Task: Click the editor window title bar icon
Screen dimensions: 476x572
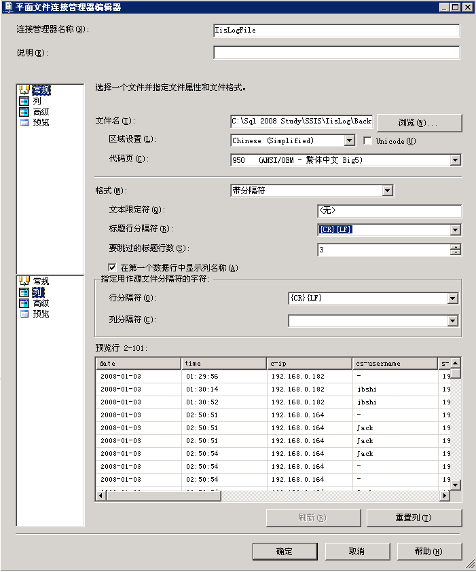Action: [7, 7]
